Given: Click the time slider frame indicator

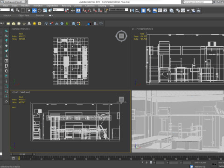Looking at the screenshot, I should pyautogui.click(x=23, y=154).
